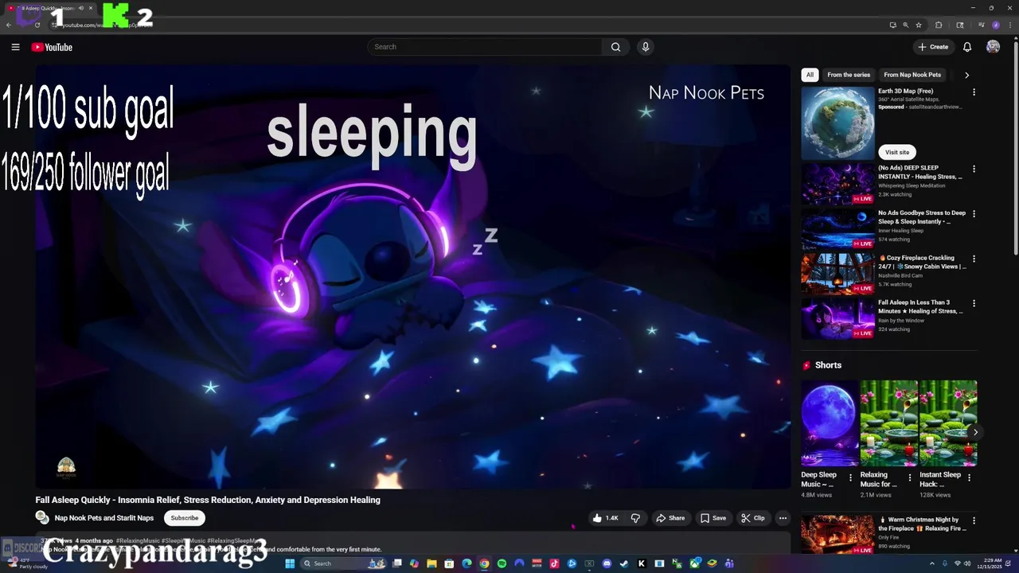Open Cozy Fireplace Crackling live thumbnail
Screen dimensions: 1019x573
pos(837,274)
